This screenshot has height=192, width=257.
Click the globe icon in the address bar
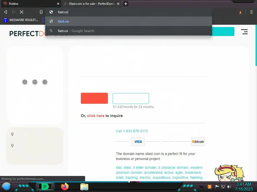tap(51, 12)
